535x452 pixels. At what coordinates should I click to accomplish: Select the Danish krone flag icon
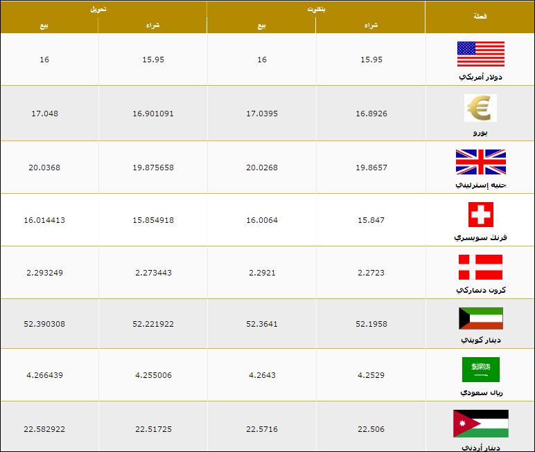click(480, 267)
